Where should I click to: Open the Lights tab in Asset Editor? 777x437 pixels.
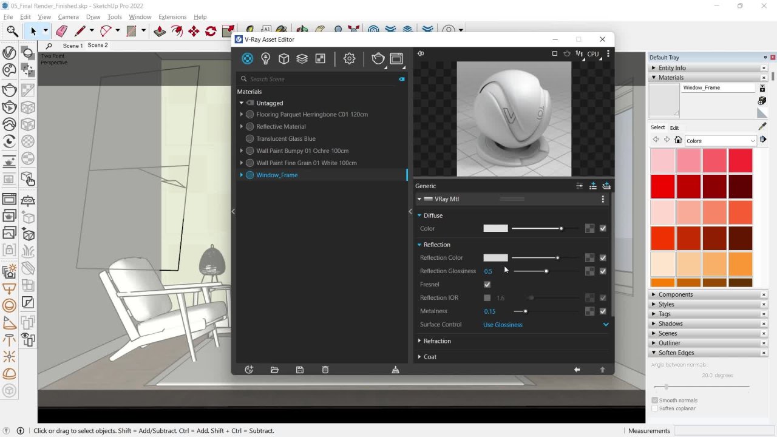[265, 58]
